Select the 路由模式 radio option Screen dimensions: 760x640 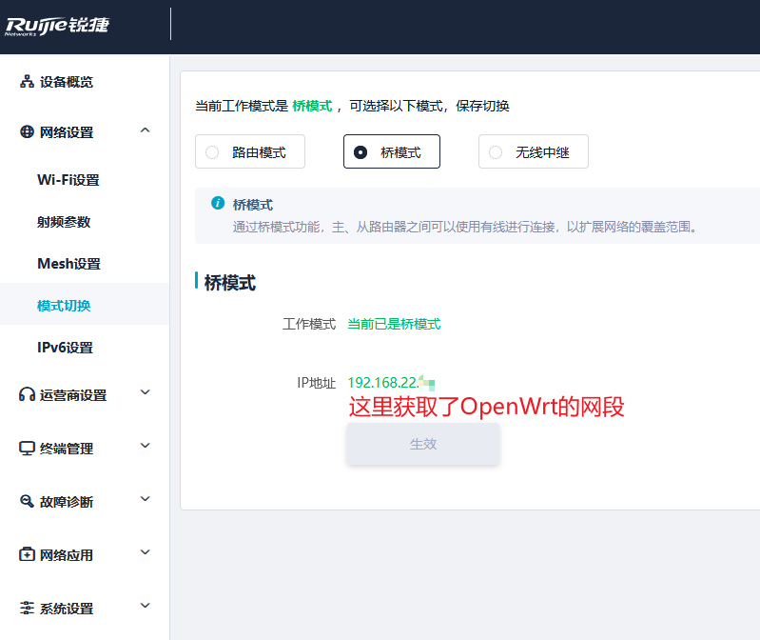[250, 151]
